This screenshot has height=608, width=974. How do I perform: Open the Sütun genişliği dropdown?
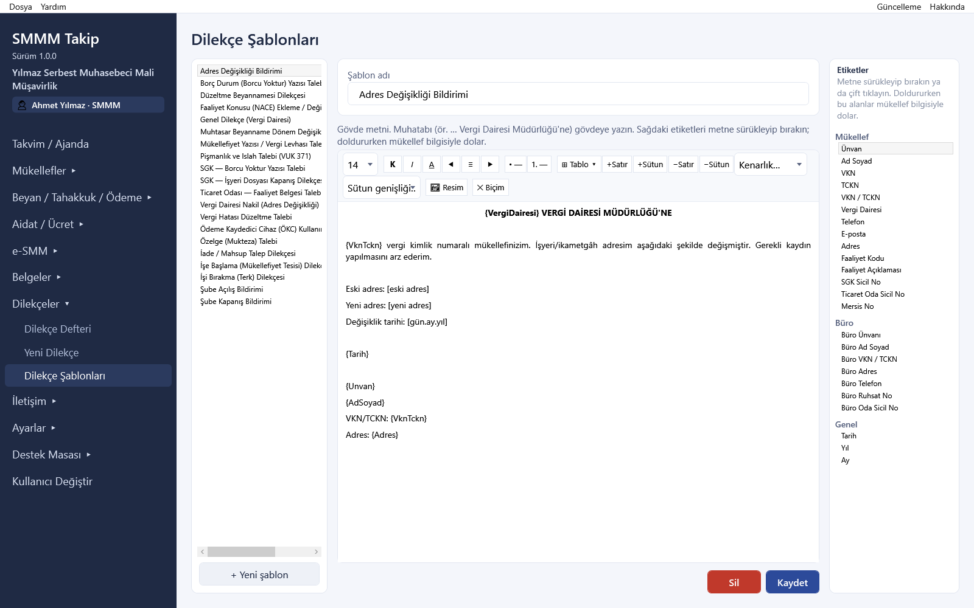(382, 188)
